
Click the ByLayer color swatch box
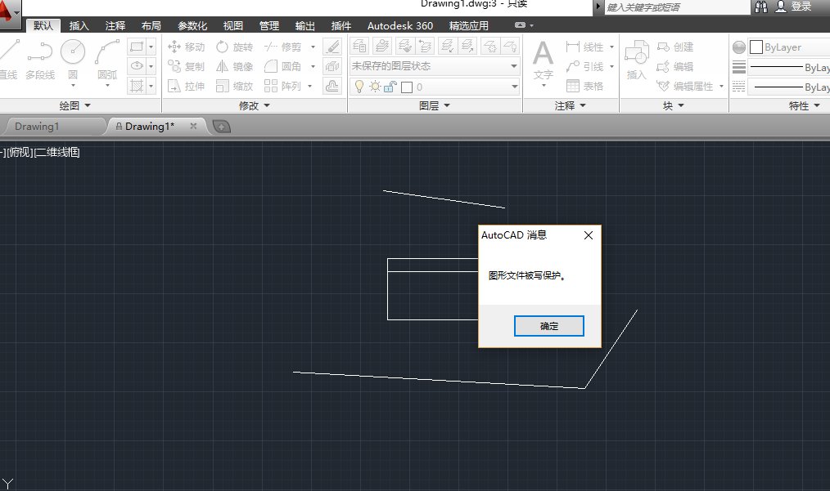click(756, 47)
